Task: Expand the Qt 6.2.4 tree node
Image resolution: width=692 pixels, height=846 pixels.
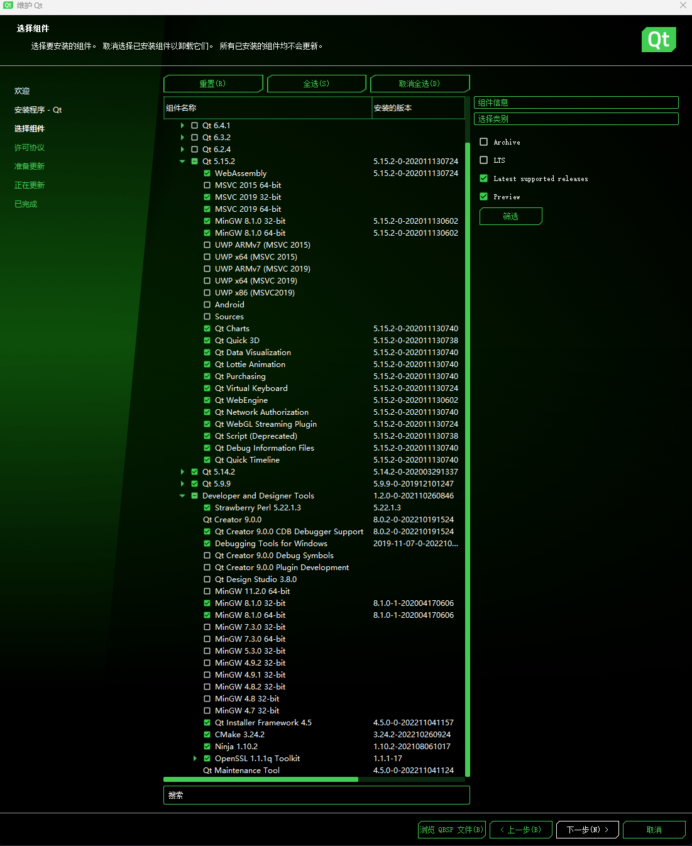Action: coord(183,150)
